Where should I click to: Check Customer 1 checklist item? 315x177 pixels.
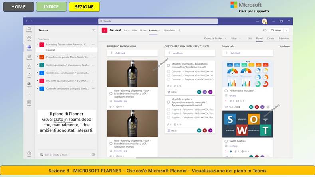coord(168,71)
